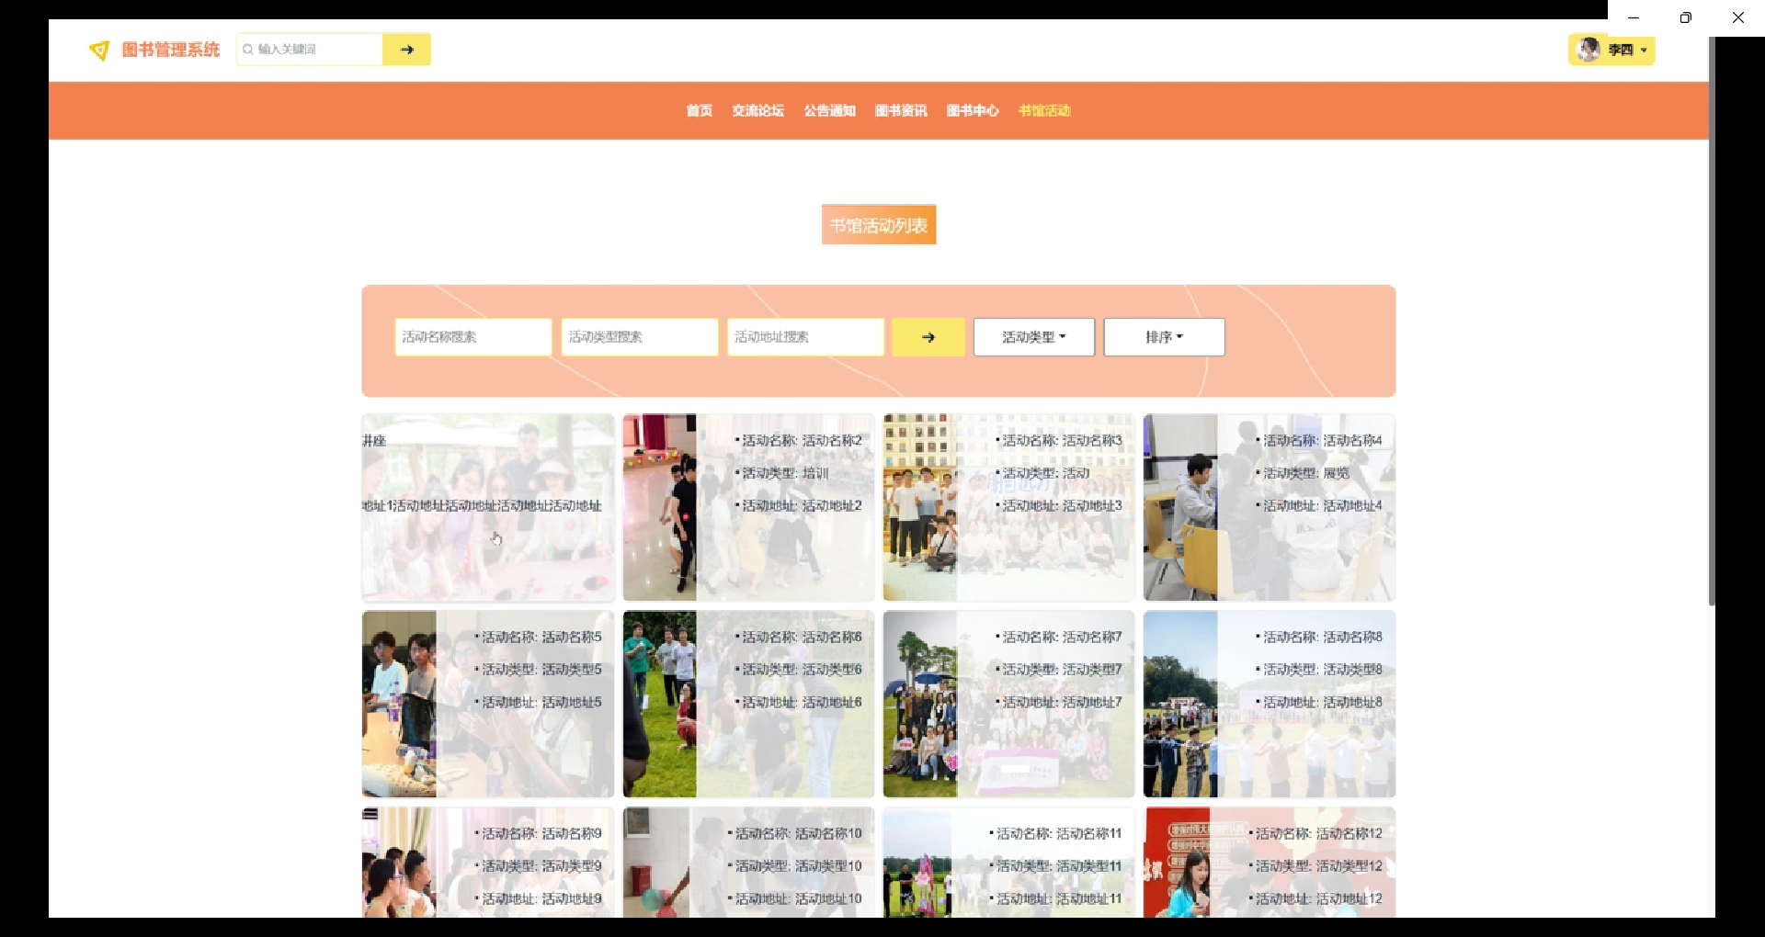1765x937 pixels.
Task: Click the text 活动名称: 活动名称5
Action: pyautogui.click(x=541, y=638)
